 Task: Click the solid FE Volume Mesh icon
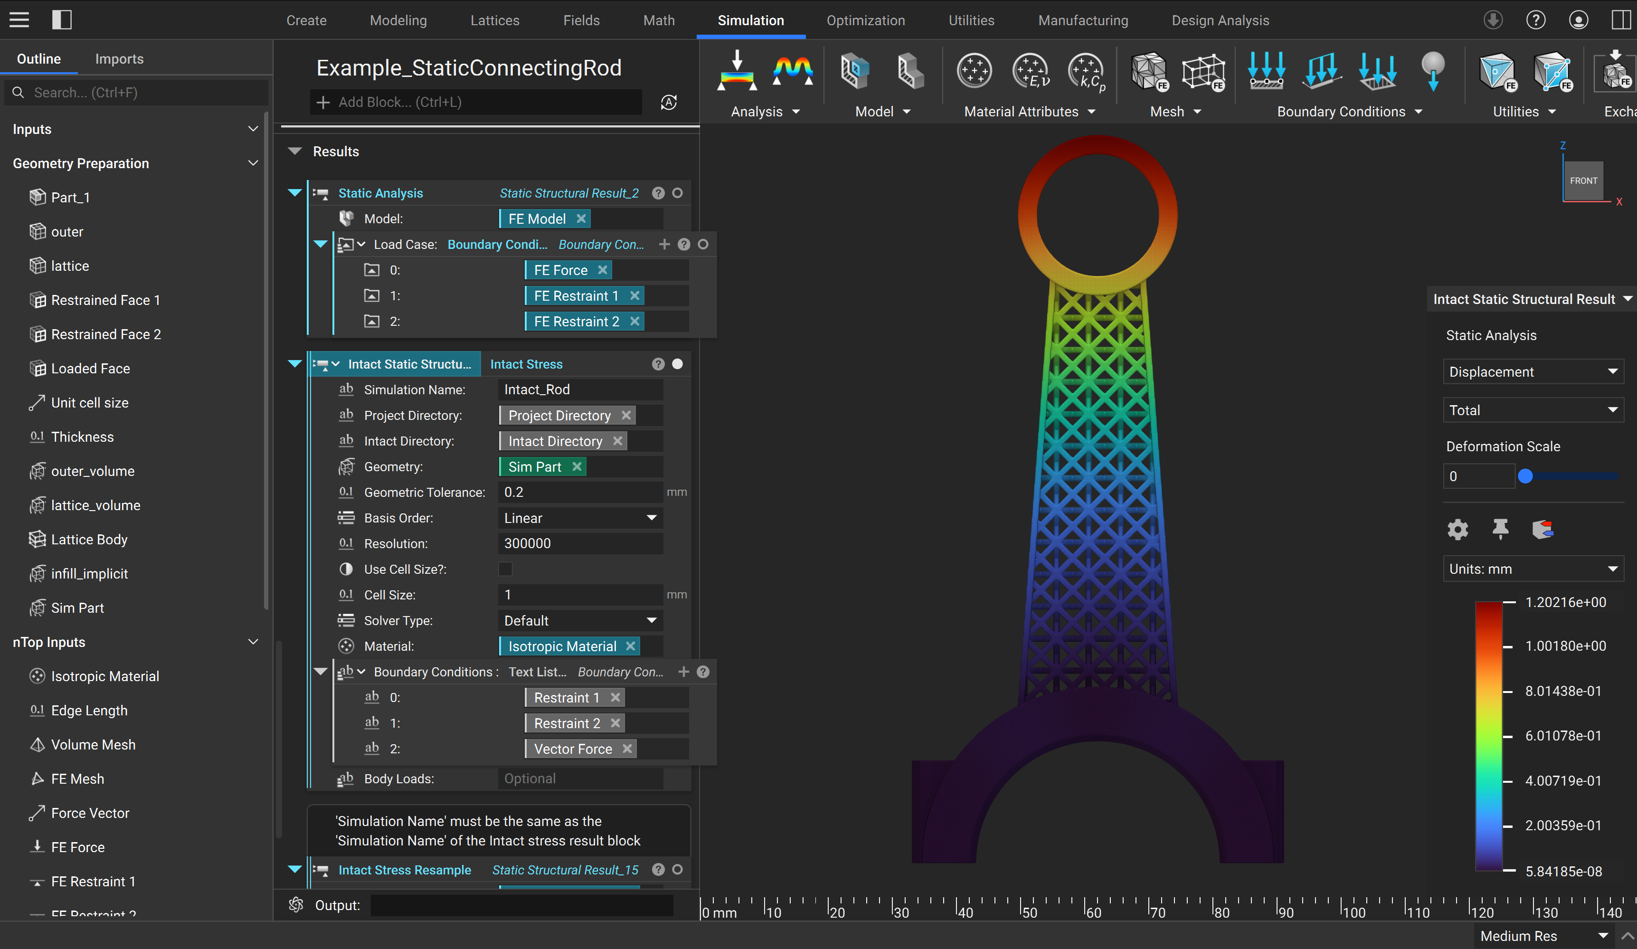pyautogui.click(x=1150, y=71)
